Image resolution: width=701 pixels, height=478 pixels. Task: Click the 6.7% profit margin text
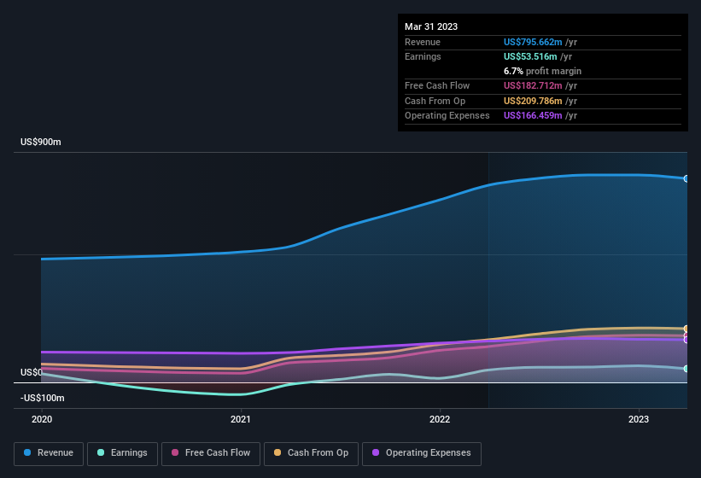542,71
